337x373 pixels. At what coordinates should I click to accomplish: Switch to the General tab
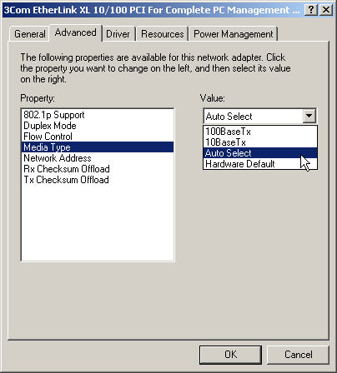pyautogui.click(x=30, y=34)
